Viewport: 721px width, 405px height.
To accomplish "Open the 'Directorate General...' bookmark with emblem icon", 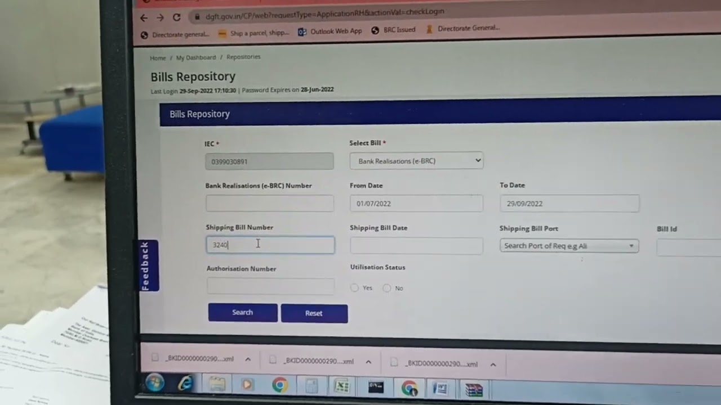I will pos(462,28).
